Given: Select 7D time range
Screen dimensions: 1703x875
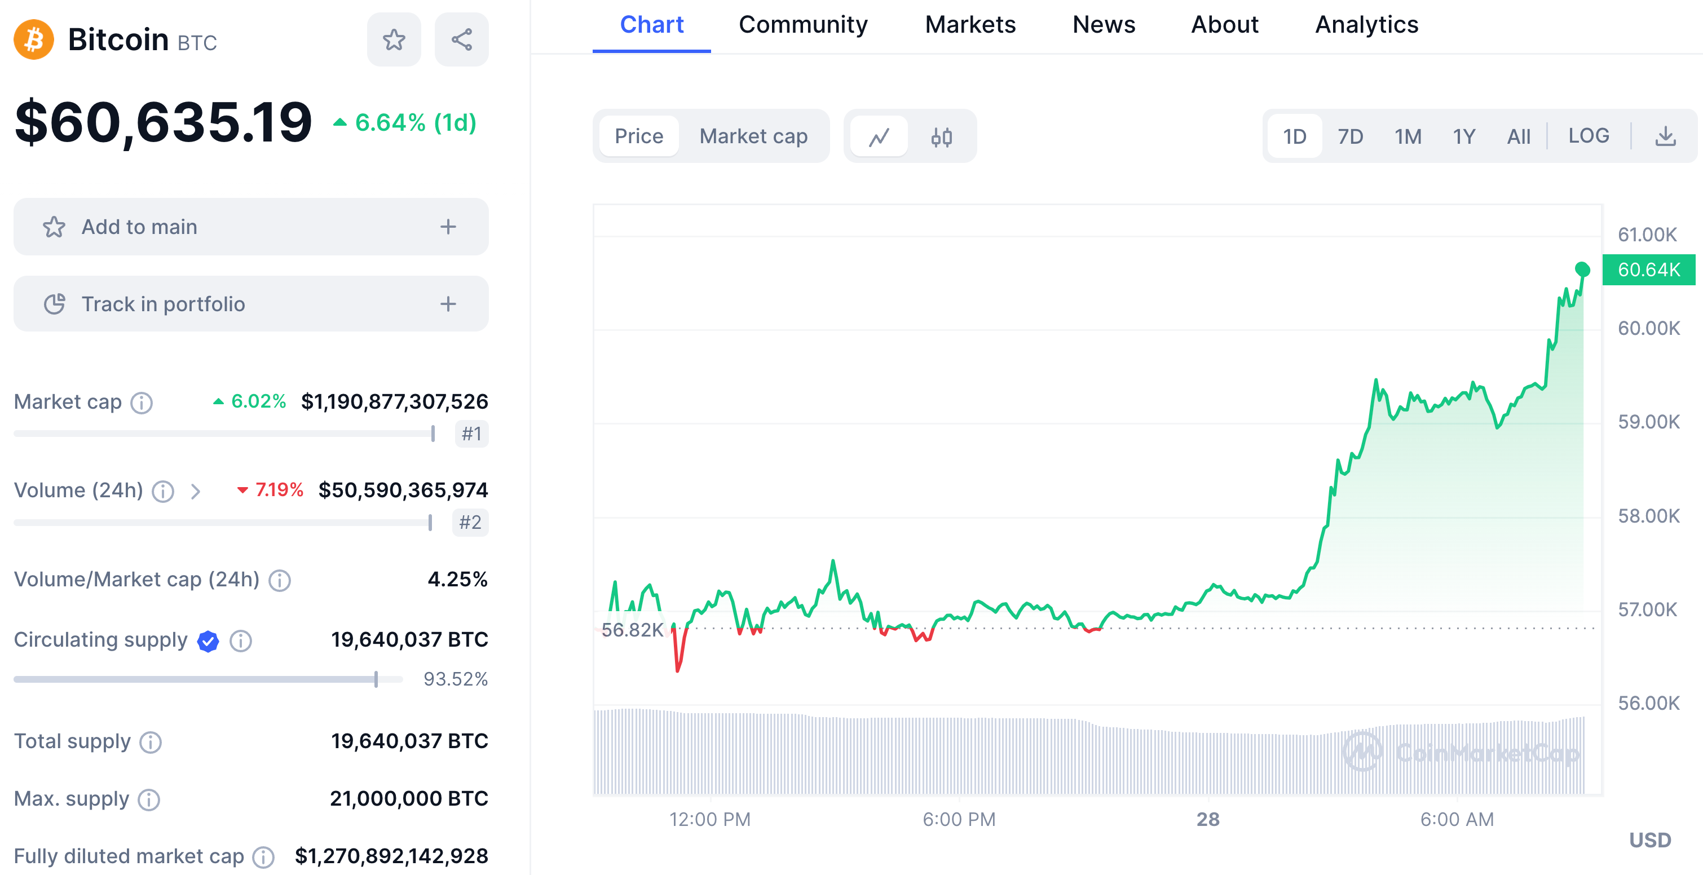Looking at the screenshot, I should [x=1350, y=137].
